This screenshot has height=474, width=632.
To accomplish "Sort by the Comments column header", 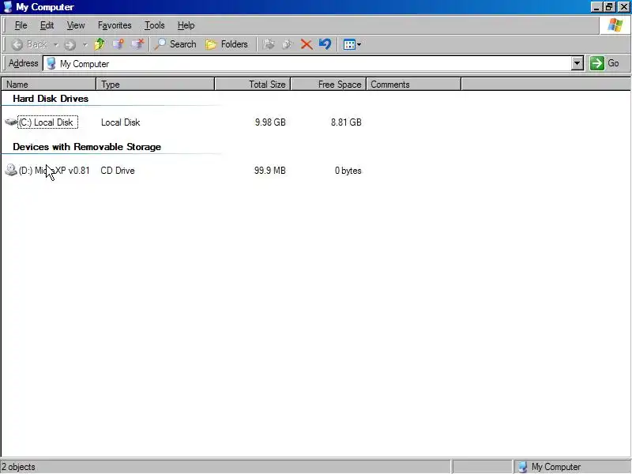I will (x=413, y=85).
